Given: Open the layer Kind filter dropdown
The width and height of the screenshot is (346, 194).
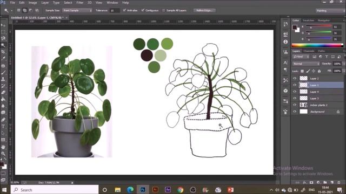Looking at the screenshot, I should tap(301, 57).
